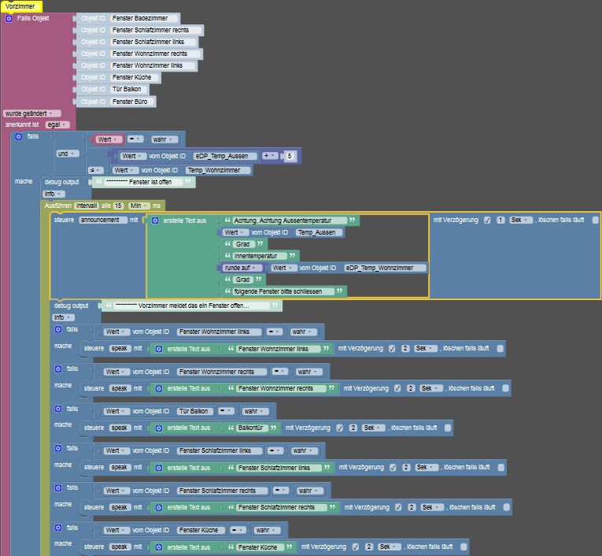Toggle delay checkbox for Fenster Wohnzimmer rechts speak

tap(397, 388)
